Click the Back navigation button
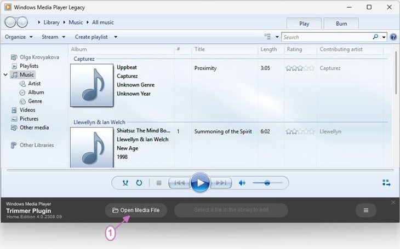This screenshot has width=400, height=249. pos(10,22)
